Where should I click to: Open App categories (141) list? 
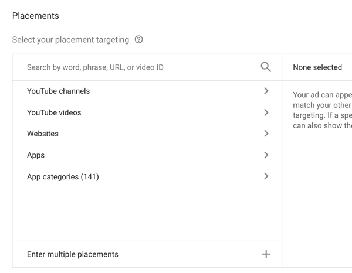pyautogui.click(x=63, y=176)
